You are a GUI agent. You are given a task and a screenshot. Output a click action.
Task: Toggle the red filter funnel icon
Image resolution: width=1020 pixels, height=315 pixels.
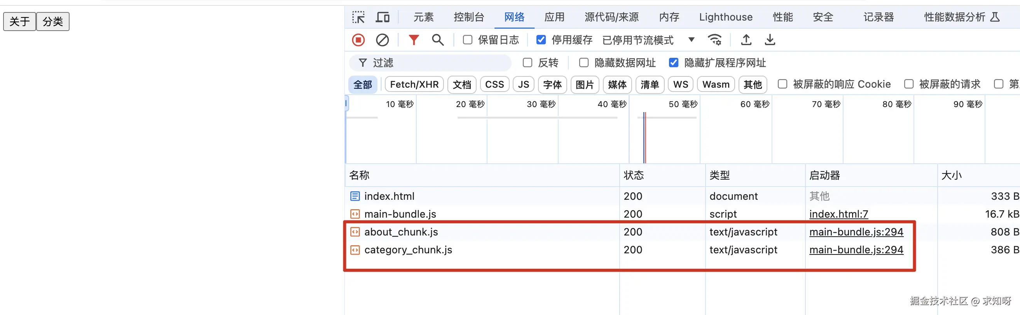tap(414, 40)
